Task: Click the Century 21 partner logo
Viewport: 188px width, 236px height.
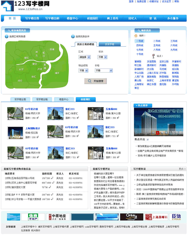Action: pos(128,217)
